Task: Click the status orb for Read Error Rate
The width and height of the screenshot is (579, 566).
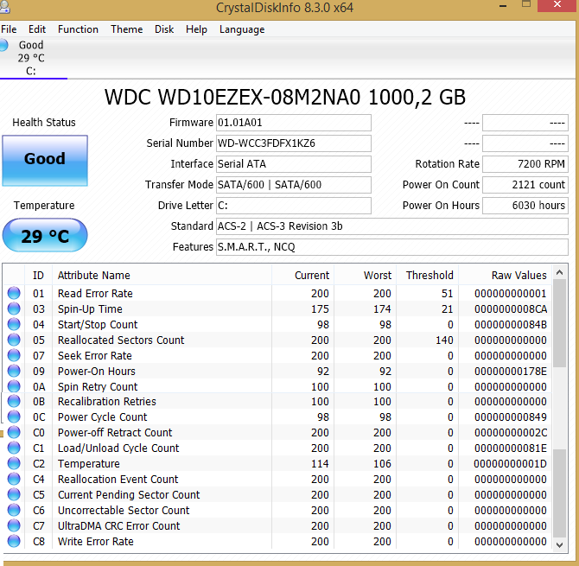Action: click(x=14, y=293)
